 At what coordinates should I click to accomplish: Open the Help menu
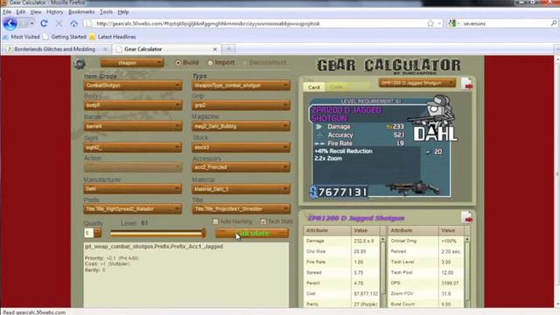123,11
